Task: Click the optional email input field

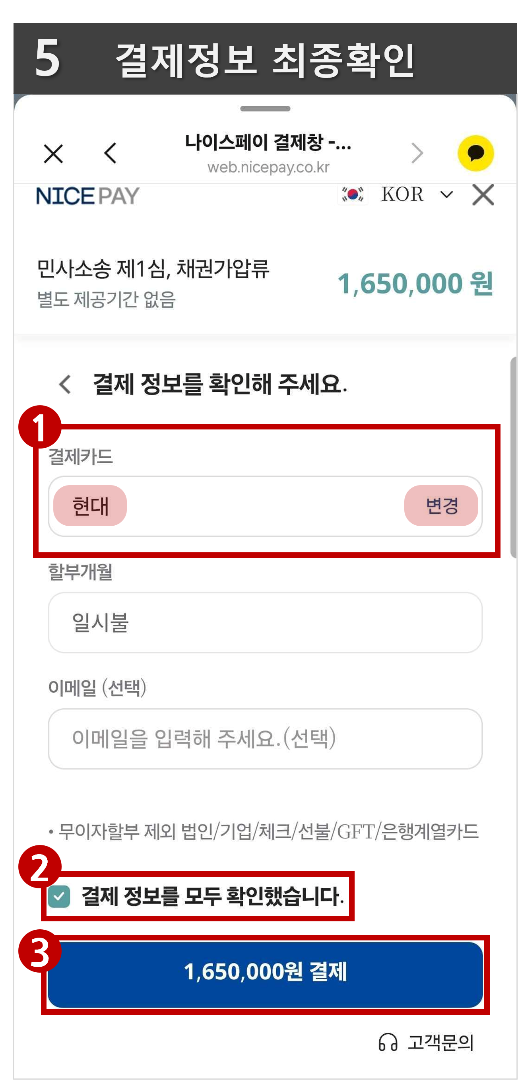Action: [265, 739]
